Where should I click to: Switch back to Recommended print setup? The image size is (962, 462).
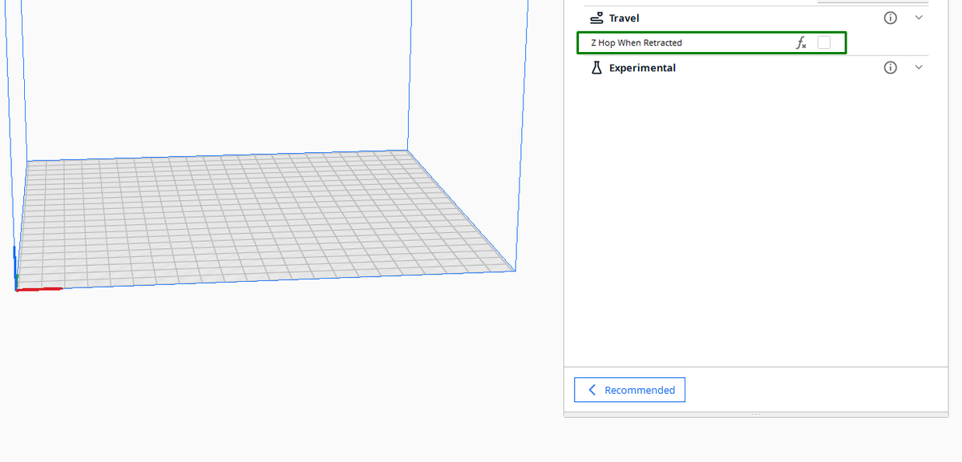[x=629, y=390]
